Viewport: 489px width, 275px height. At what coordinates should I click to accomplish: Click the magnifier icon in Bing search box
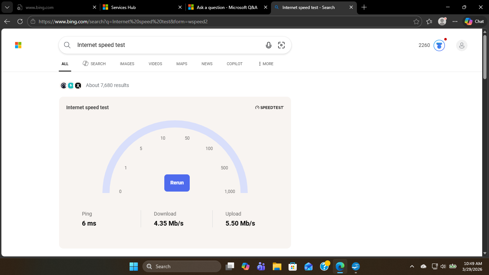(67, 45)
